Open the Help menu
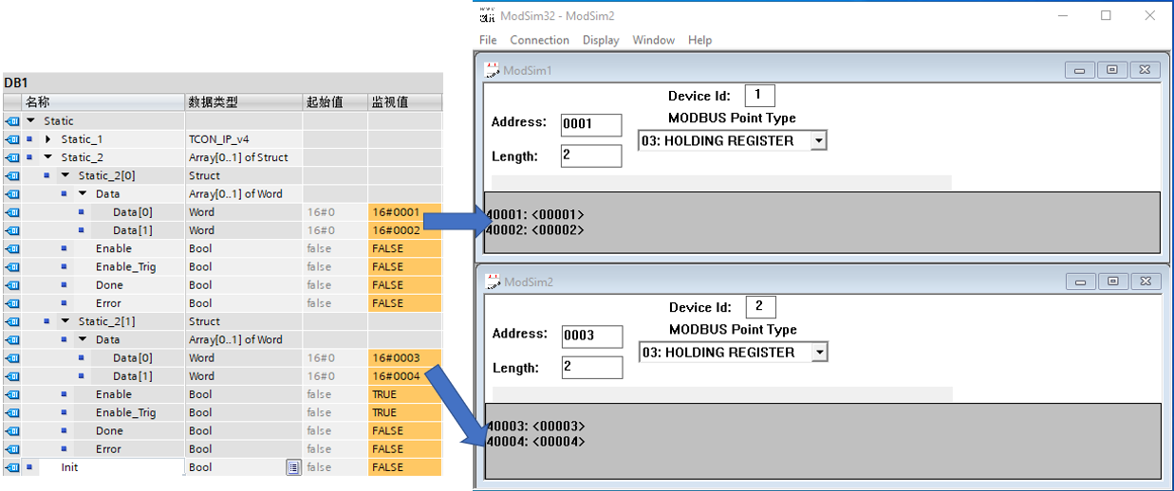 (699, 40)
